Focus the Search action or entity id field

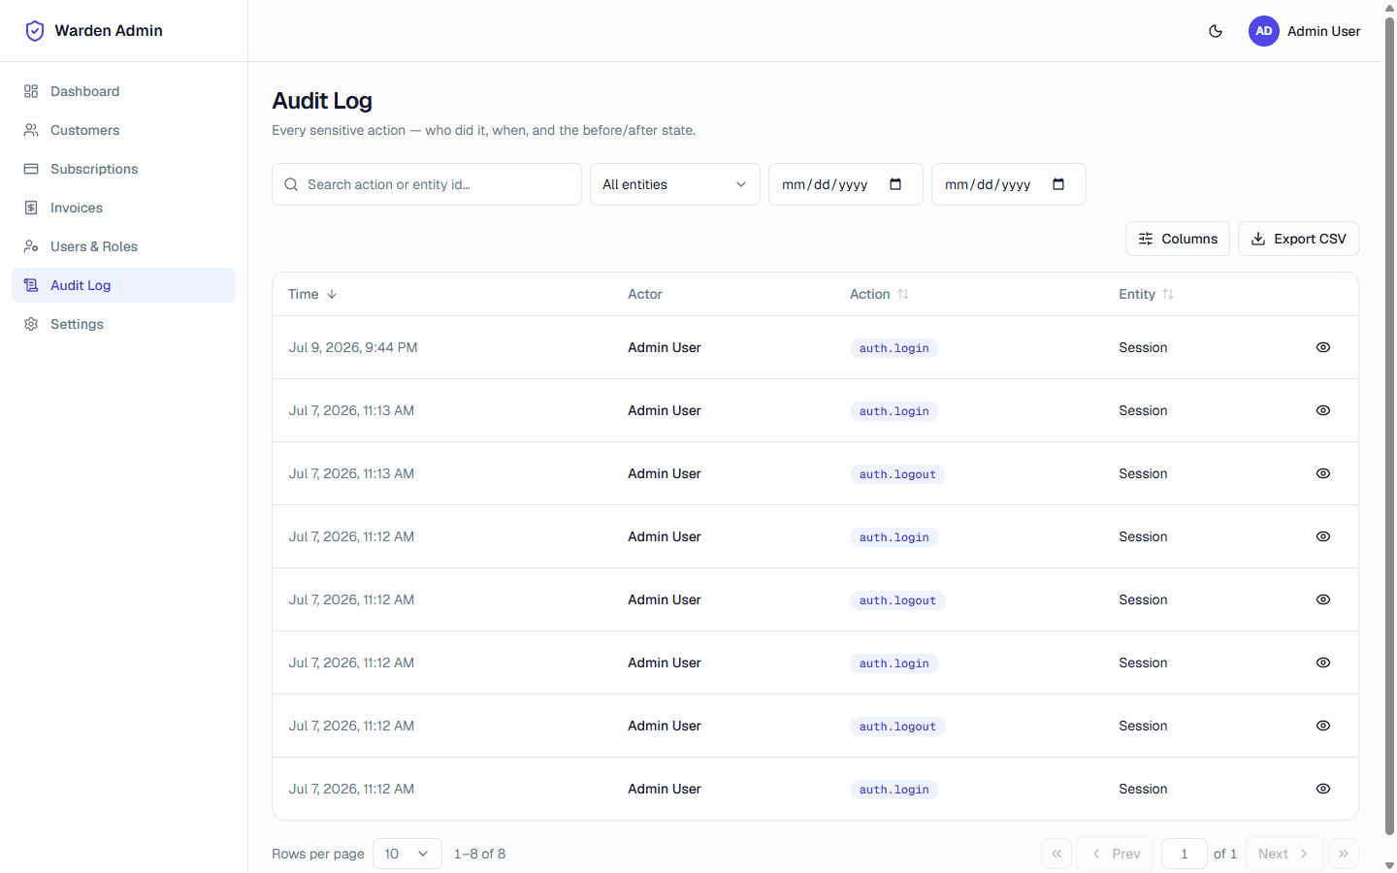pyautogui.click(x=427, y=184)
